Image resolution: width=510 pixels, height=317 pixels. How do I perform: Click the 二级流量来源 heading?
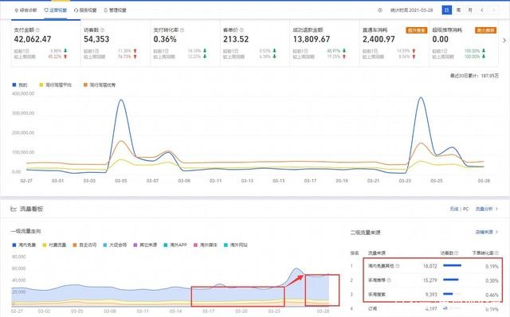[x=365, y=233]
